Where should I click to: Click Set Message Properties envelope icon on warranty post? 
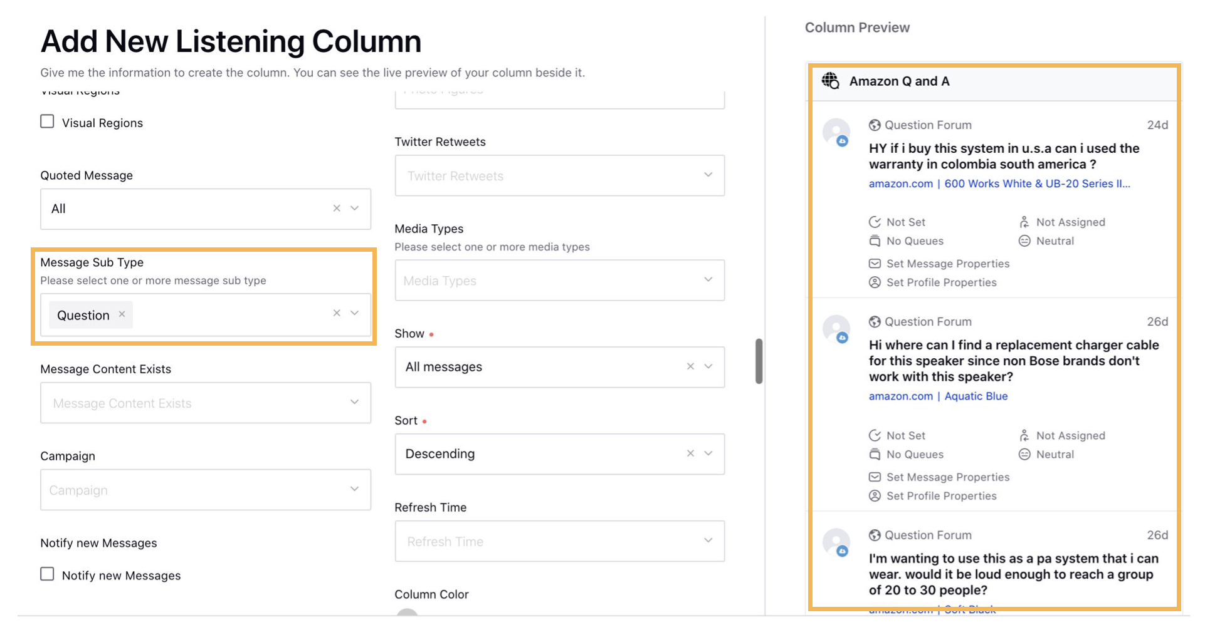tap(875, 264)
